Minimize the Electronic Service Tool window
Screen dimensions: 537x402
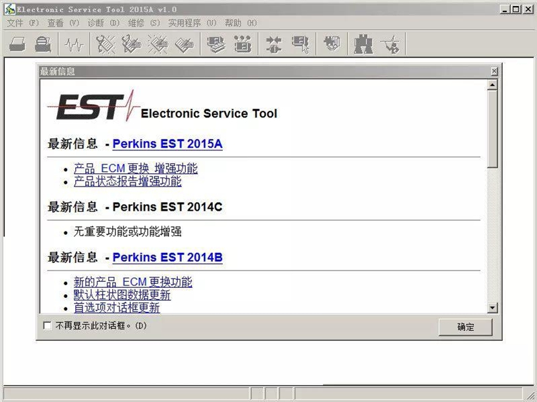[505, 9]
